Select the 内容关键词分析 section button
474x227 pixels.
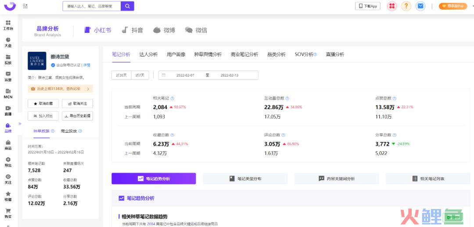[337, 179]
